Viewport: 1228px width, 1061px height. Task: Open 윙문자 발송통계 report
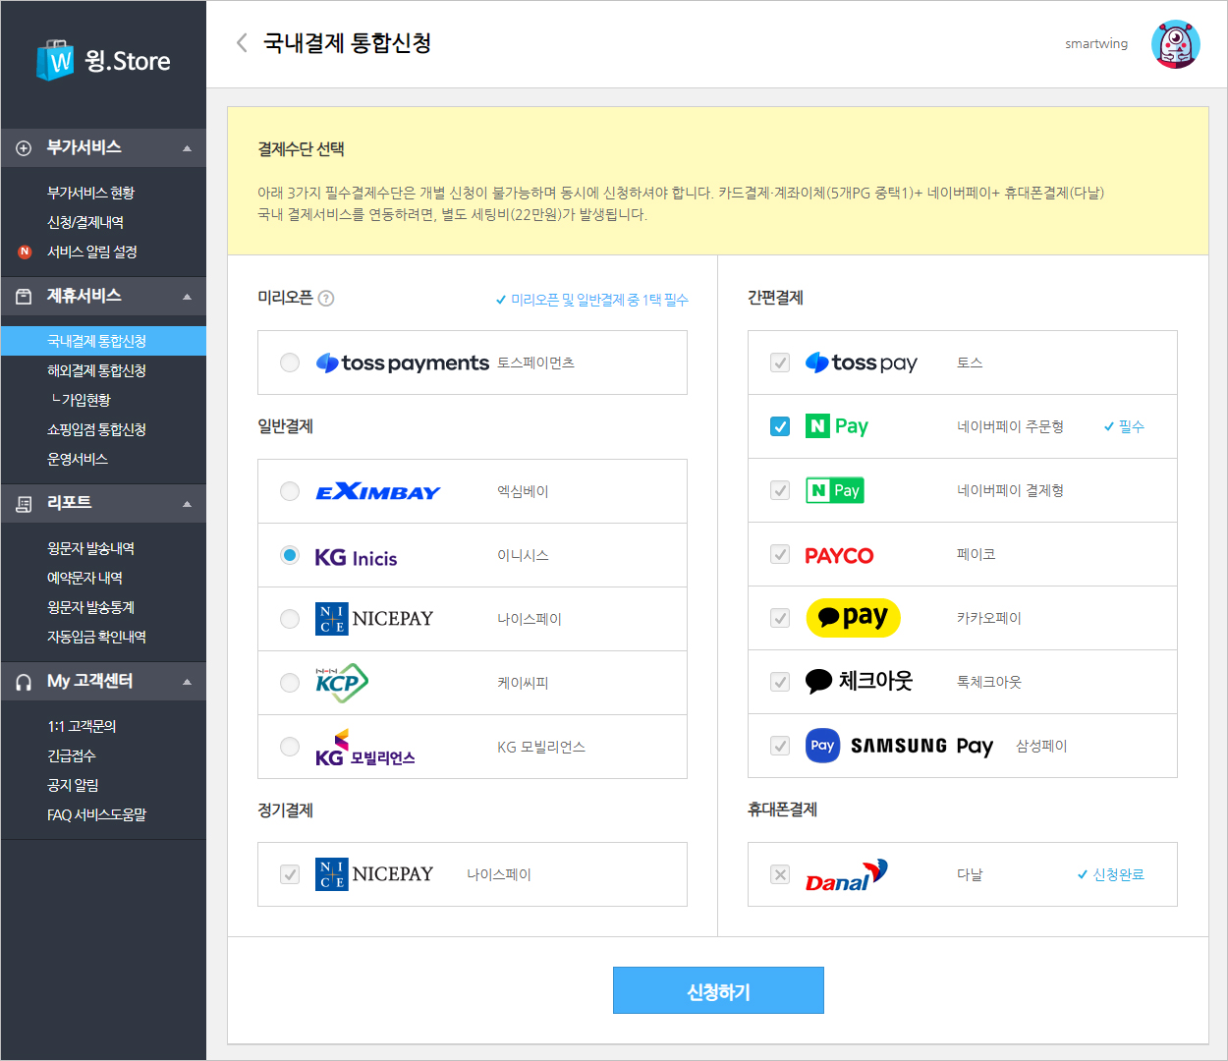point(90,607)
